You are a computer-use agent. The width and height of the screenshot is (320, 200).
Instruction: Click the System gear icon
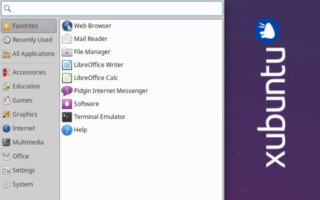(6, 184)
